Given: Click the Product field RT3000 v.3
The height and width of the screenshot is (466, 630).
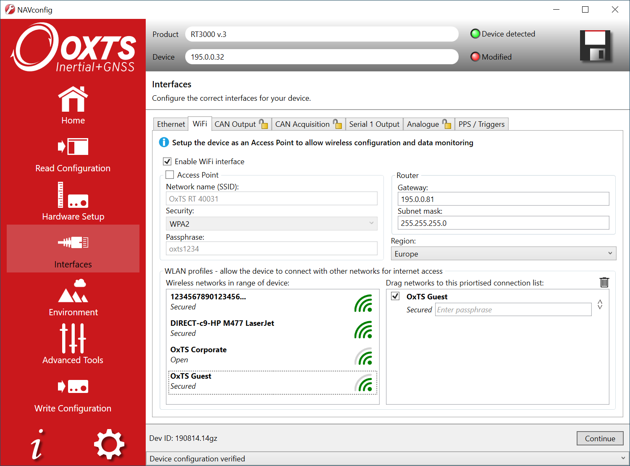Looking at the screenshot, I should point(322,34).
